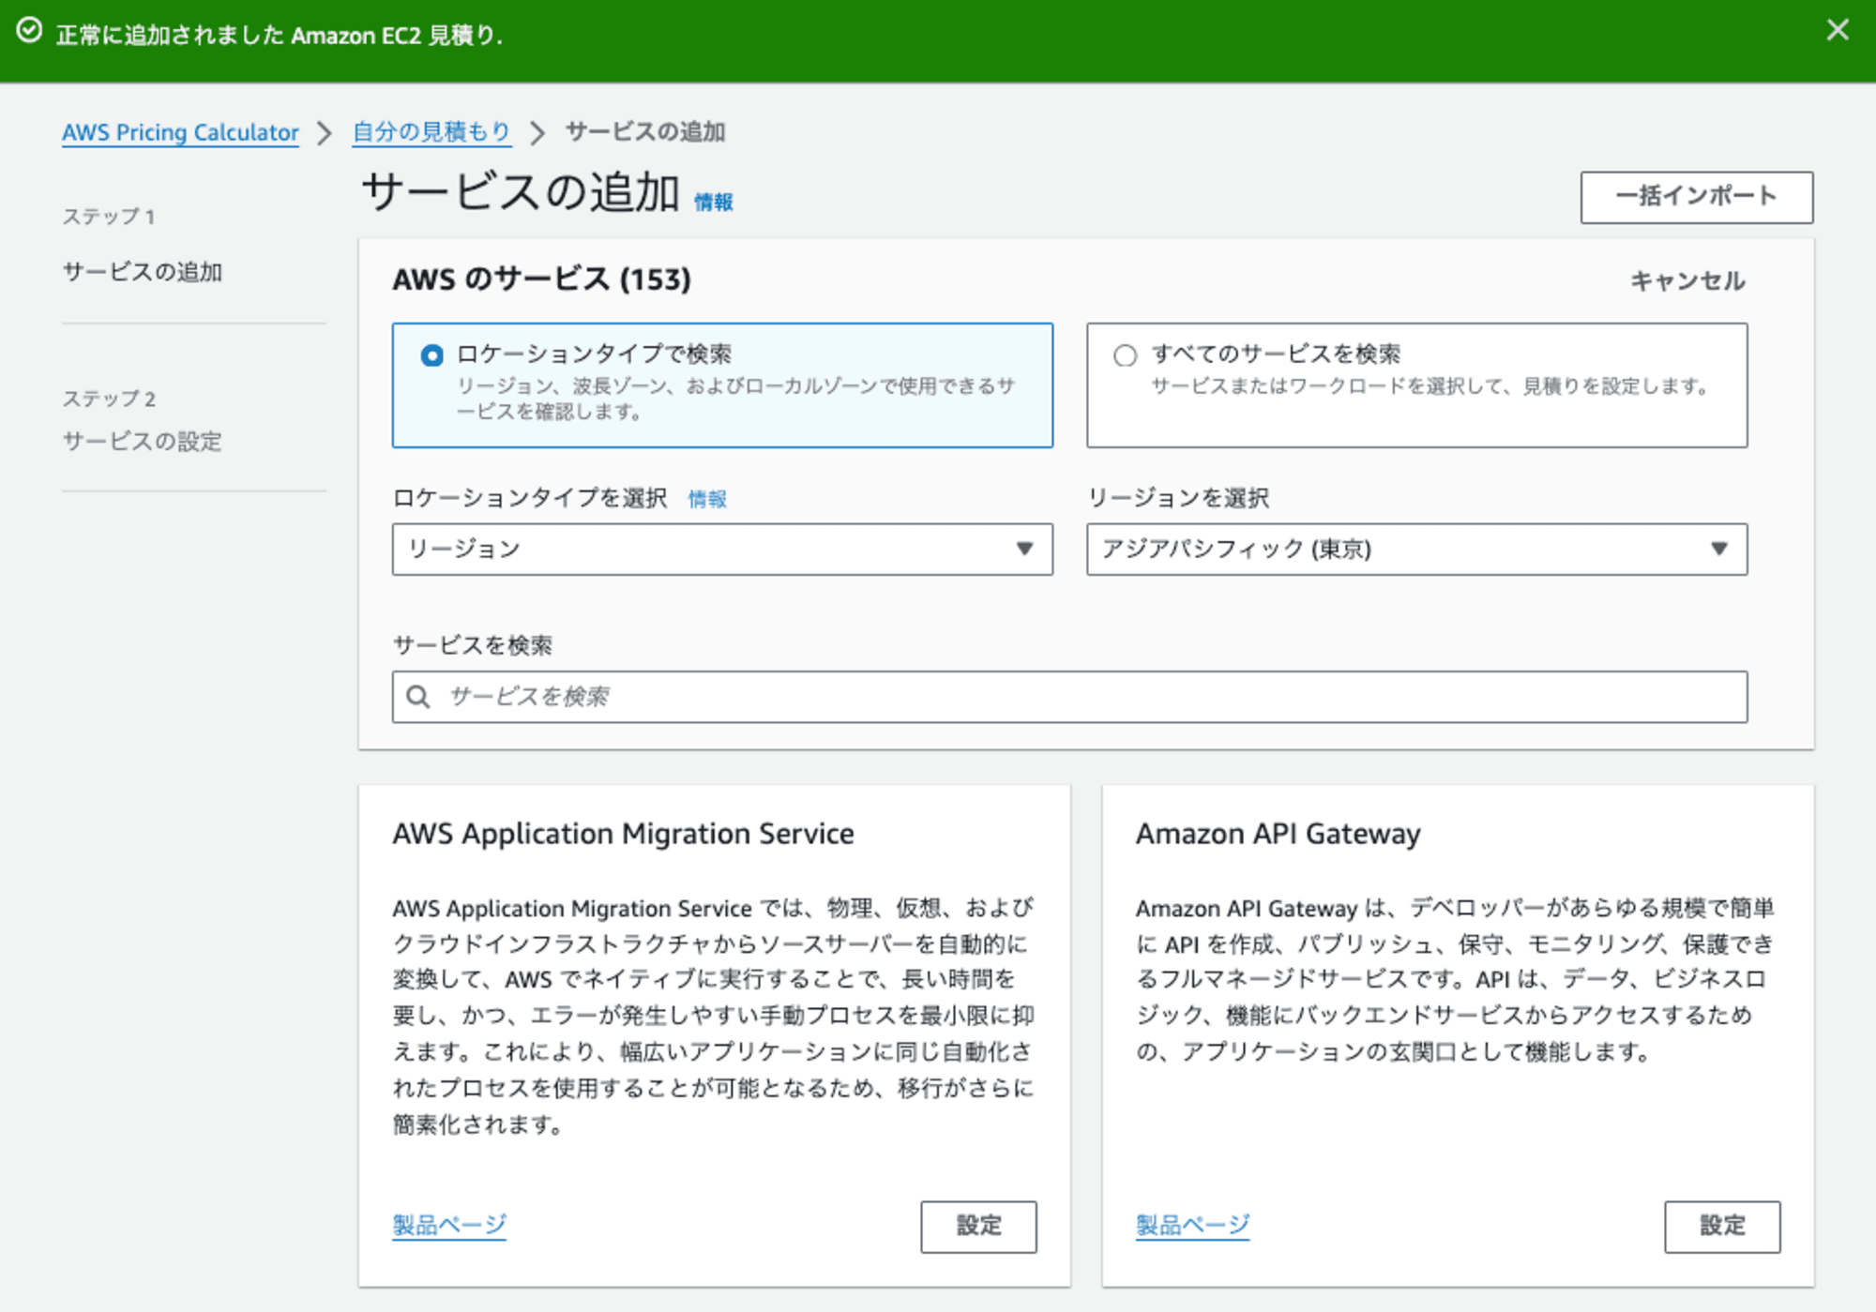Focus the サービスを検索 search field

(1069, 697)
